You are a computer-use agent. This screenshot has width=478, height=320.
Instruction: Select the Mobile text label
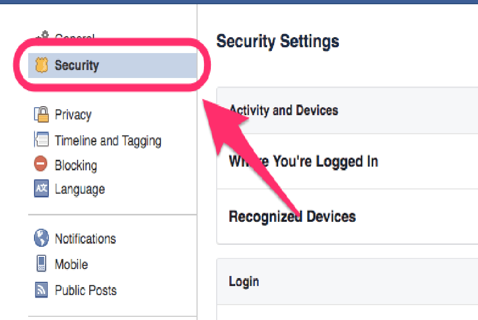click(71, 264)
